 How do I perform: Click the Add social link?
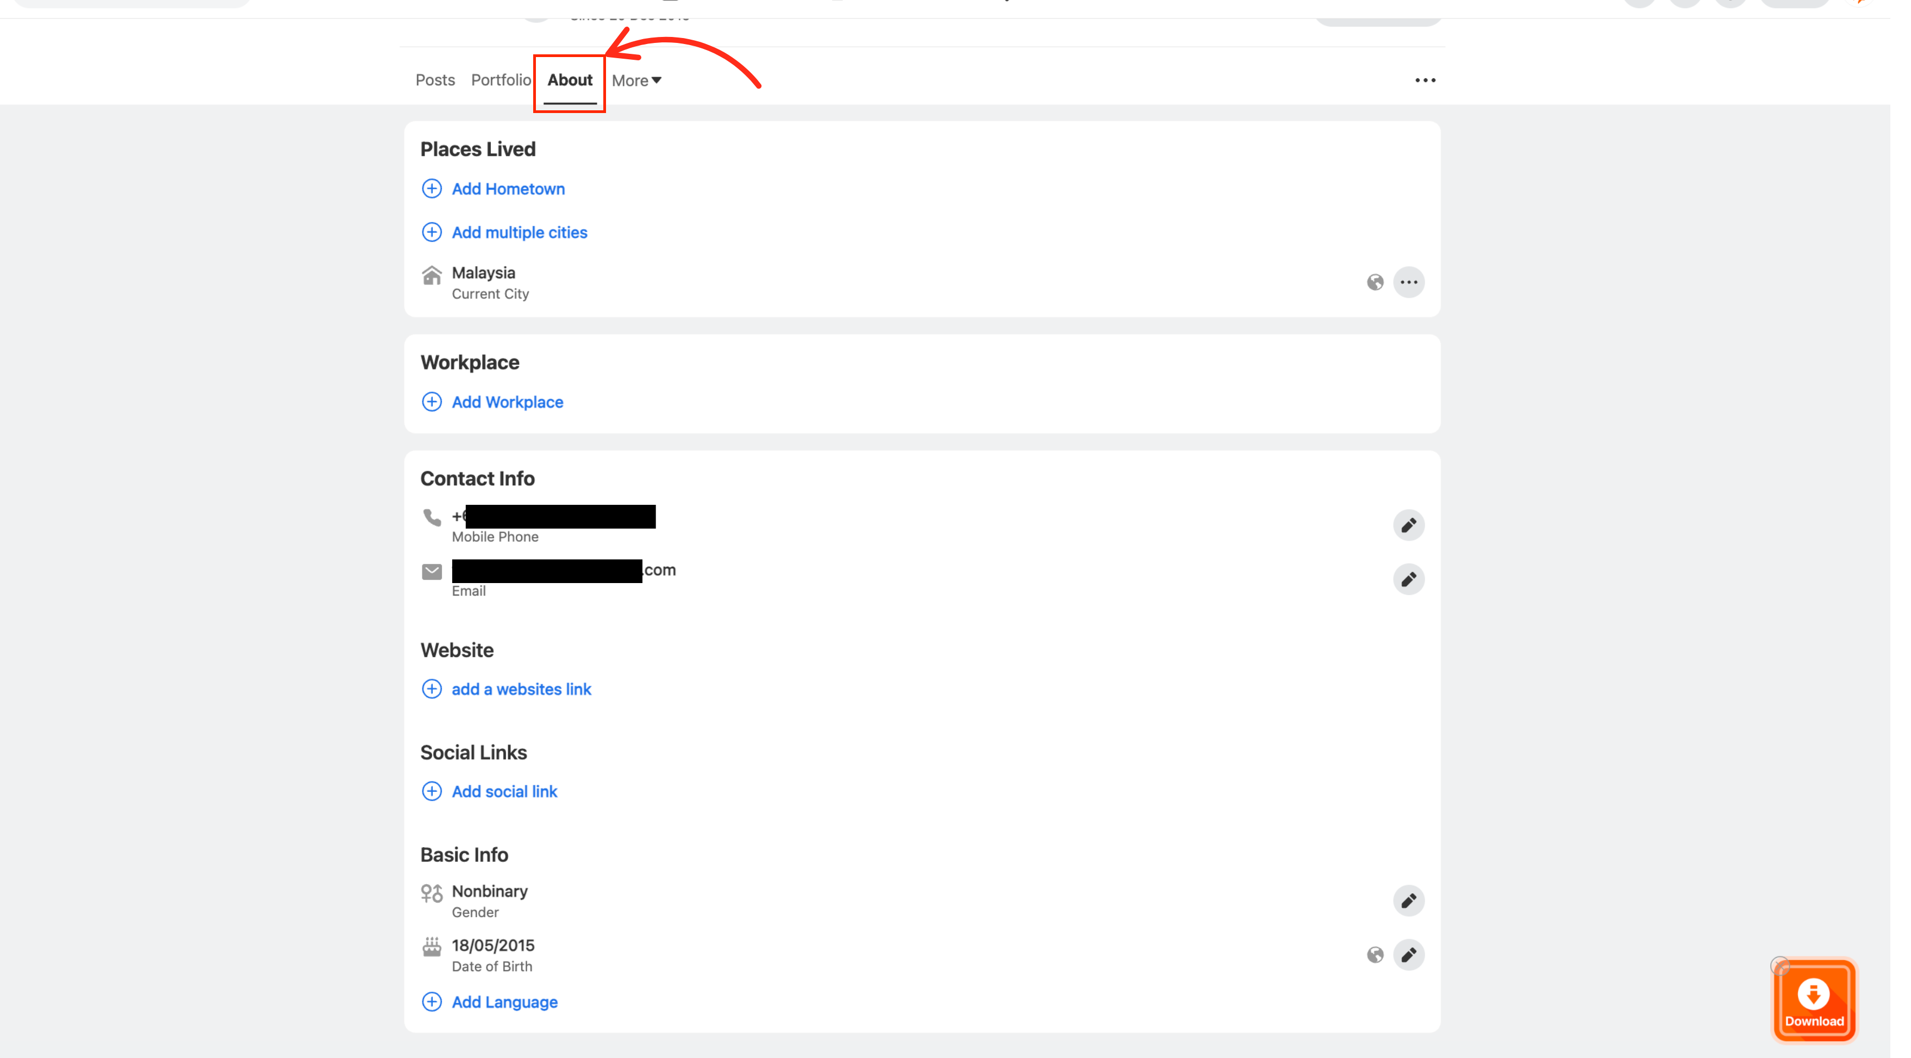click(x=504, y=792)
